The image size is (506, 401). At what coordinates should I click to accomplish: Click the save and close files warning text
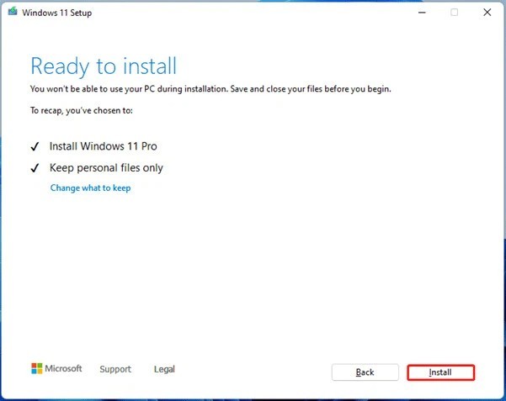point(210,88)
